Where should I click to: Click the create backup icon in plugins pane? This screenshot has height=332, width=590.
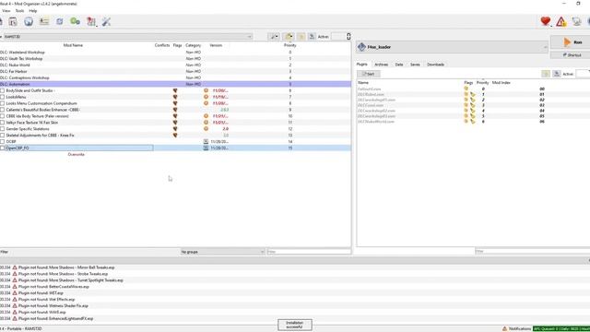click(557, 74)
